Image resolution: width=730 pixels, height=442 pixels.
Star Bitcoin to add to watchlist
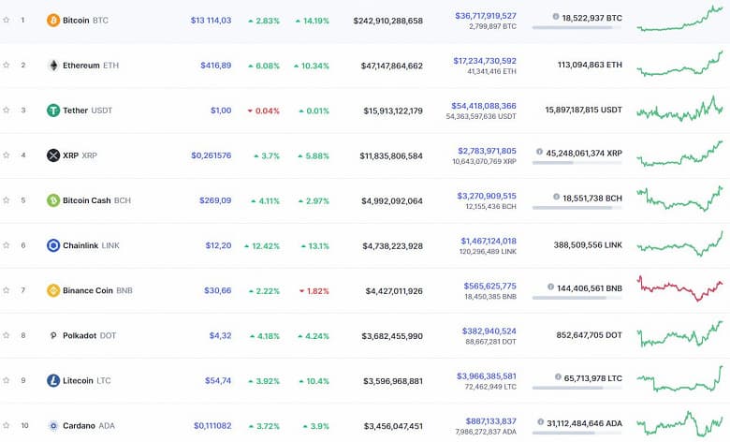click(6, 20)
